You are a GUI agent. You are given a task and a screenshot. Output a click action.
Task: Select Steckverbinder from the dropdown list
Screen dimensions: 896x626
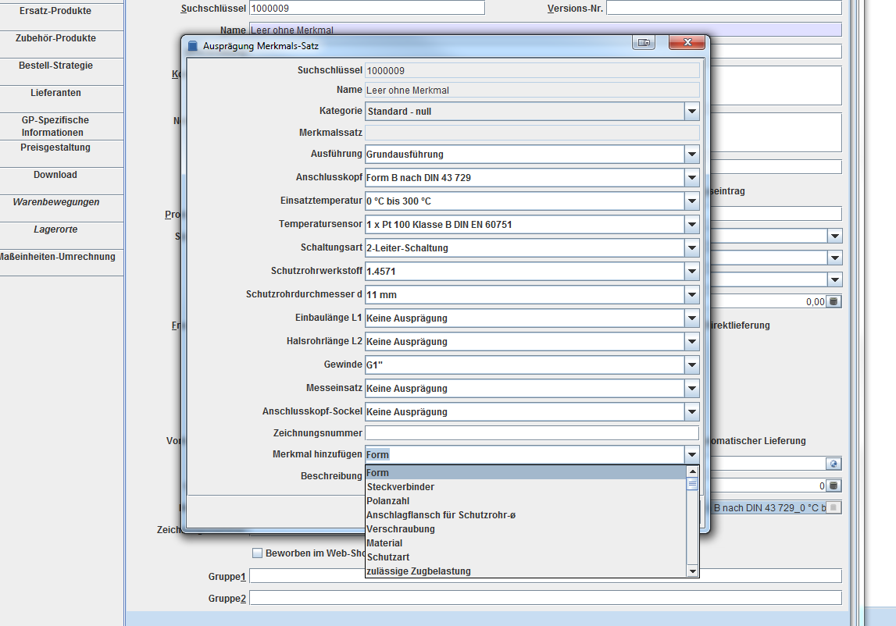point(400,487)
